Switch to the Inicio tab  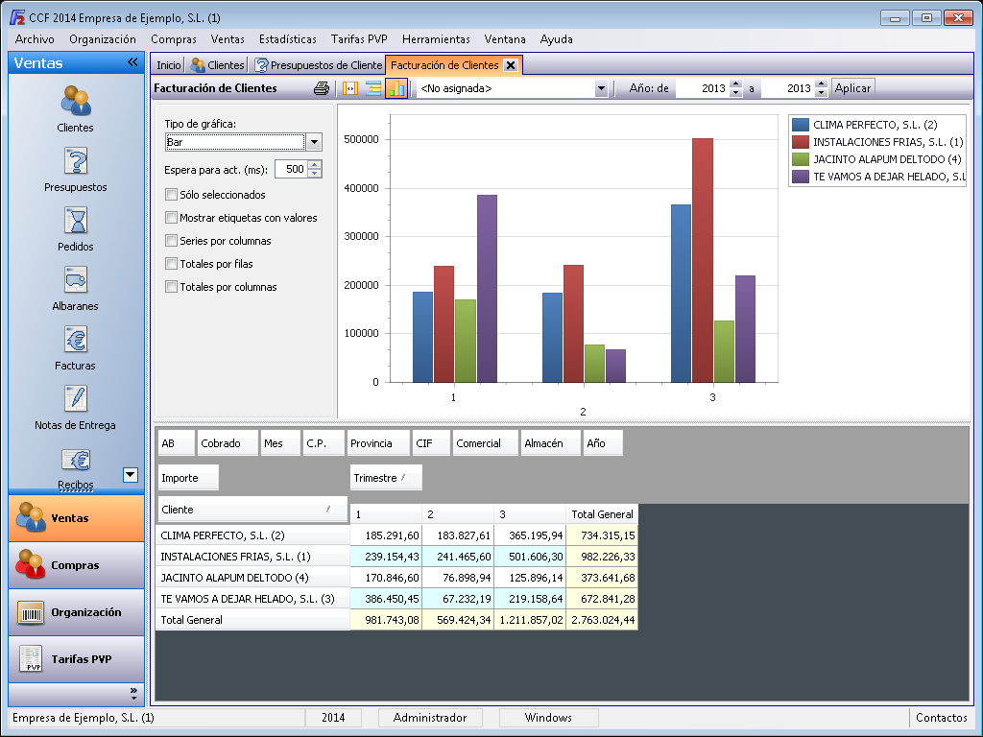[169, 65]
